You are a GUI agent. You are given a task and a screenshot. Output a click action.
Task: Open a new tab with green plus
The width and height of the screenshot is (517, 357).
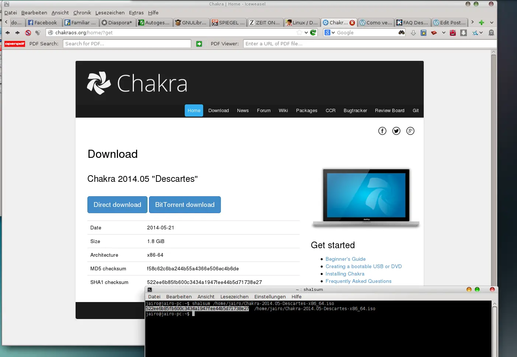tap(481, 22)
